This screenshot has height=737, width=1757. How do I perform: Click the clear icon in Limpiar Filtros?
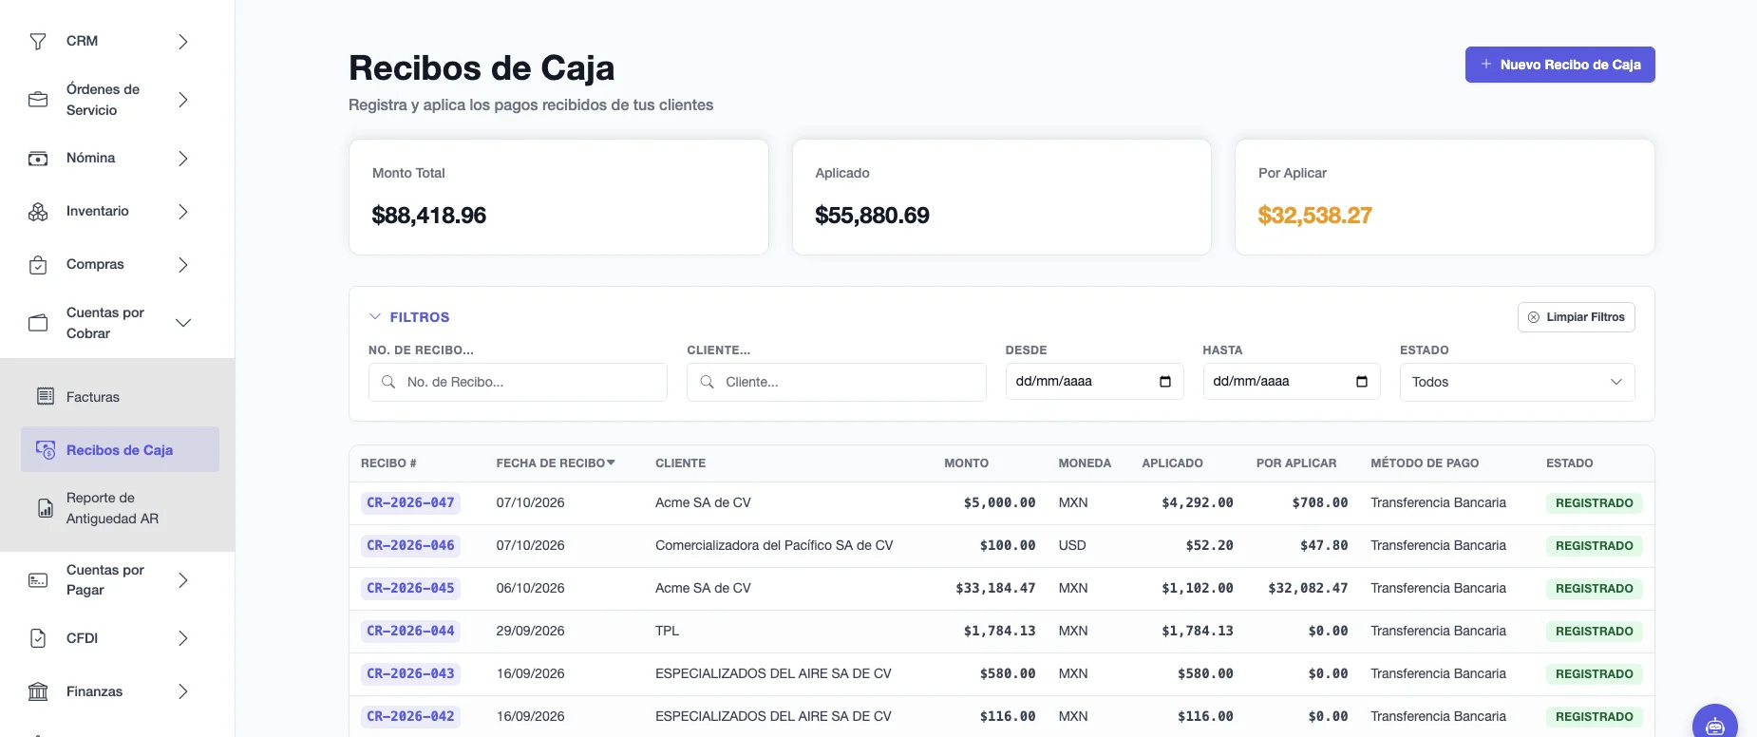1534,317
